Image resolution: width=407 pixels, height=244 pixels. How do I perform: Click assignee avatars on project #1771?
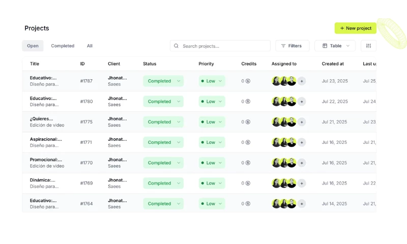click(x=284, y=142)
